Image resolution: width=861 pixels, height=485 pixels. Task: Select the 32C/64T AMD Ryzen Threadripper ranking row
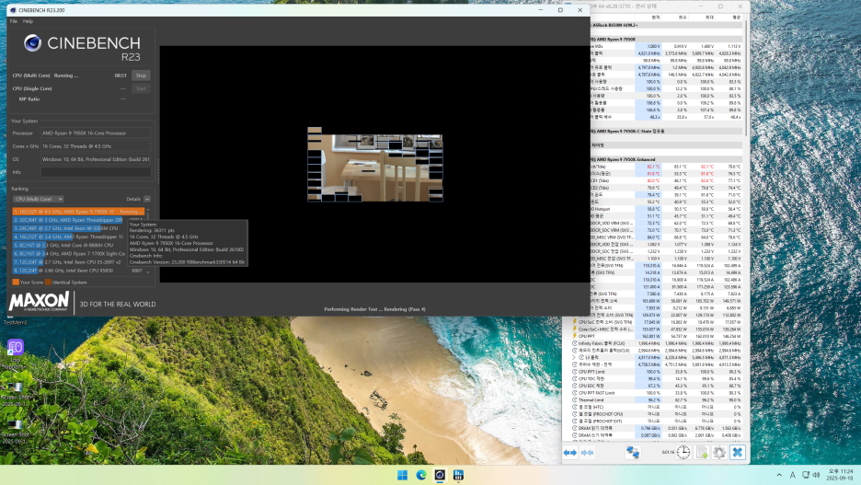[68, 220]
